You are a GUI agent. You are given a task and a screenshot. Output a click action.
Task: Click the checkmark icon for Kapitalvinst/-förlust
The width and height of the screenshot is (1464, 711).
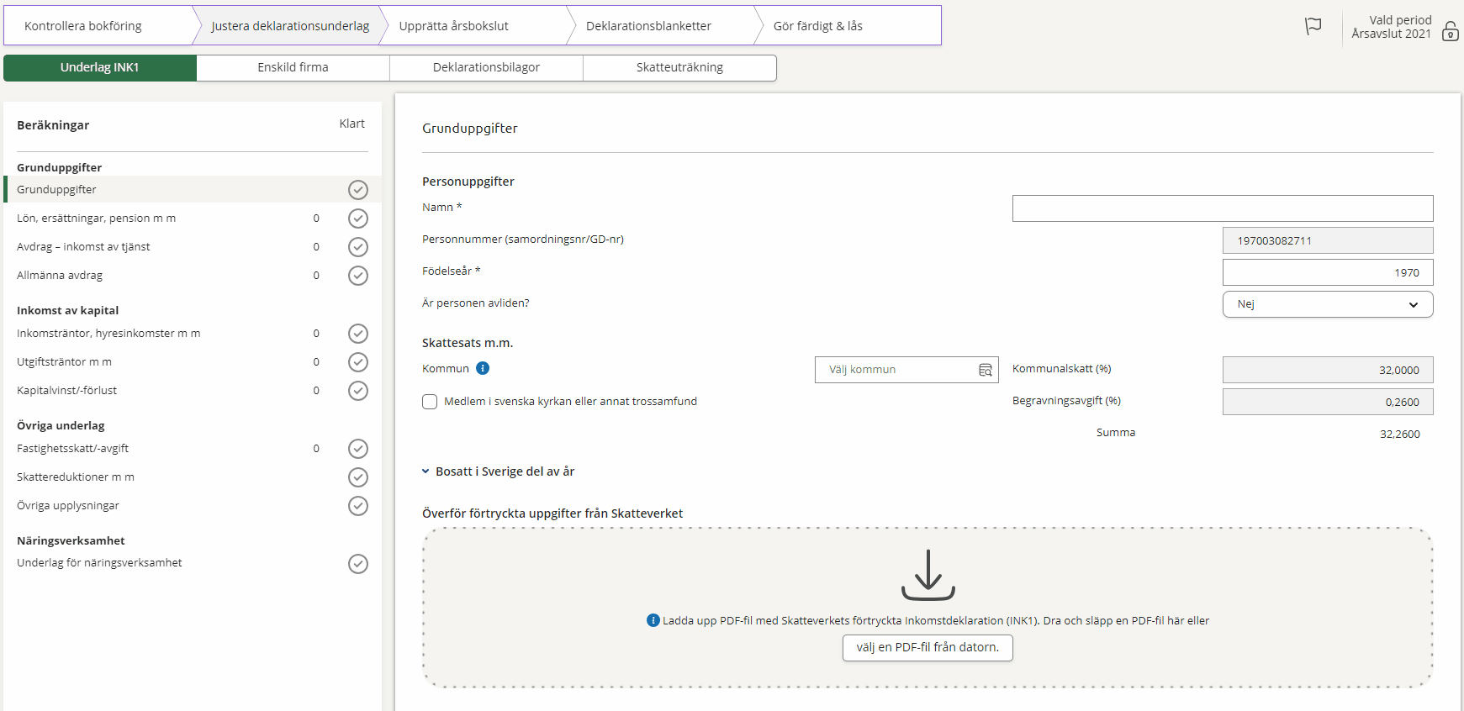coord(358,391)
